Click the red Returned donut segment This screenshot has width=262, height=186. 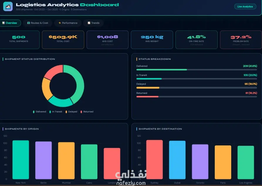point(54,71)
